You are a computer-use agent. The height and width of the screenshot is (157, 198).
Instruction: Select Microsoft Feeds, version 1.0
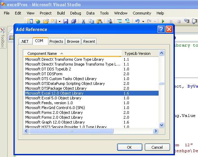(92, 103)
